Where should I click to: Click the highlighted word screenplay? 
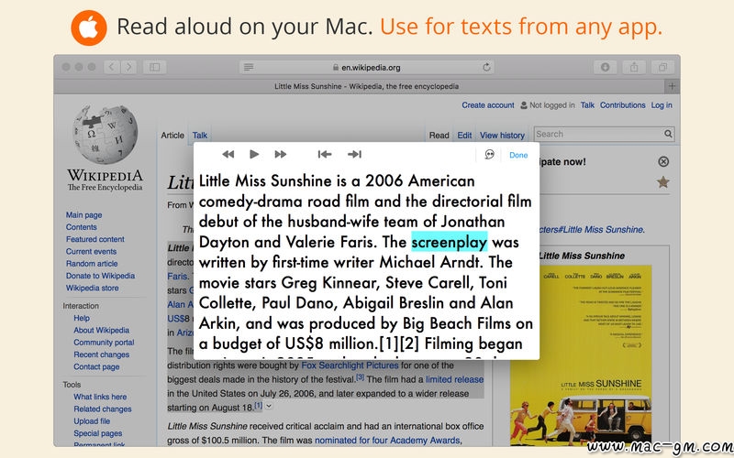tap(450, 242)
